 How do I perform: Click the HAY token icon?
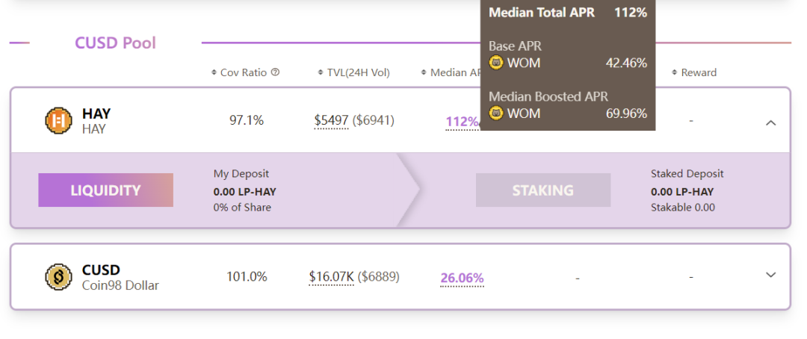pos(58,121)
